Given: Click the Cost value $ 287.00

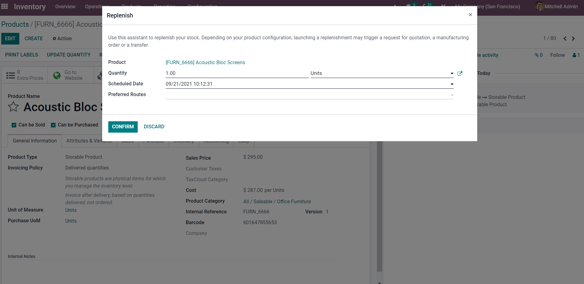Looking at the screenshot, I should tap(253, 190).
